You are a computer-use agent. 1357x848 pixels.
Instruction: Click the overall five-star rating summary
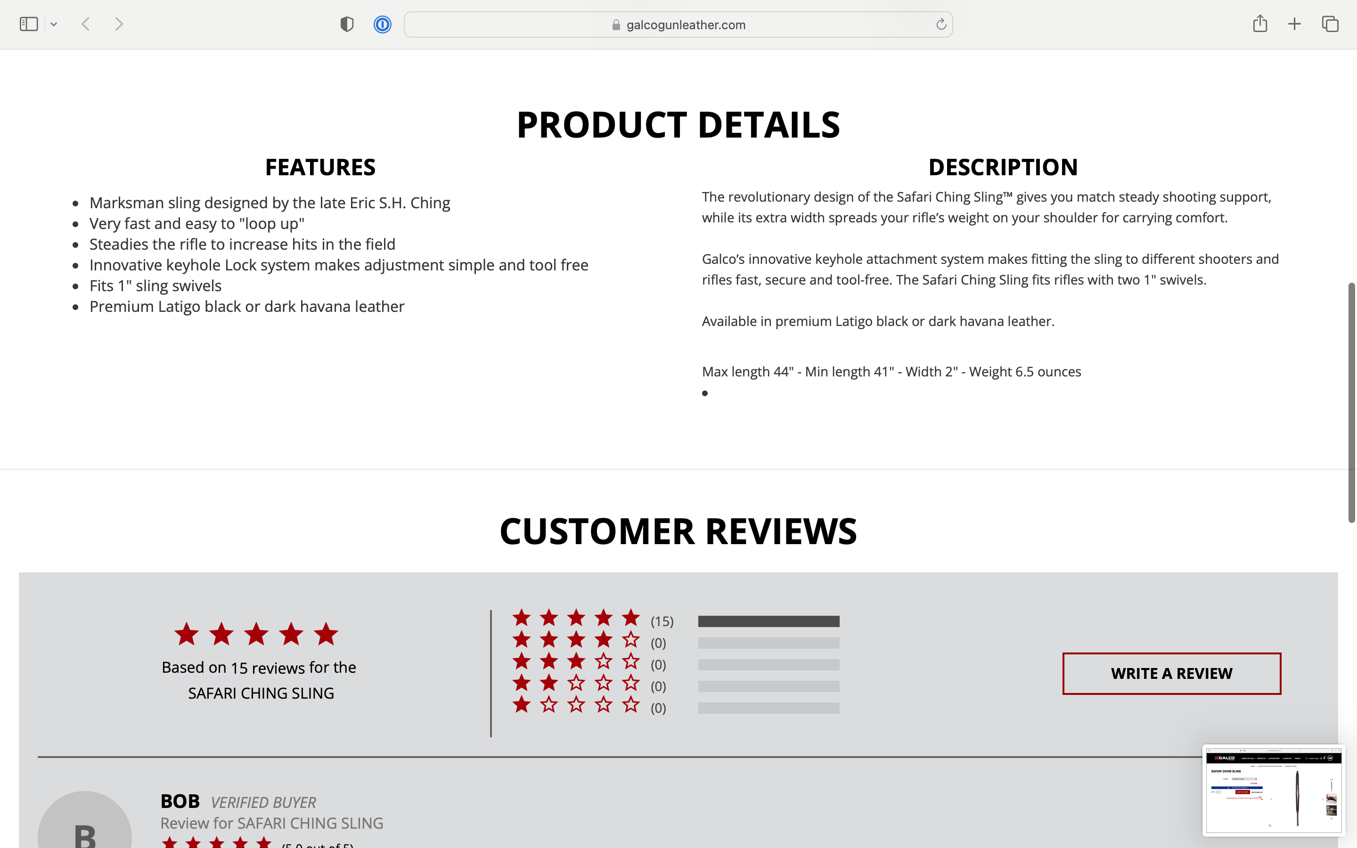pyautogui.click(x=256, y=634)
